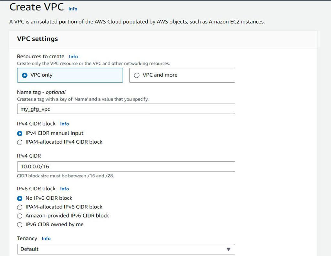Open Info link beside Create VPC
Image resolution: width=331 pixels, height=256 pixels.
[73, 9]
